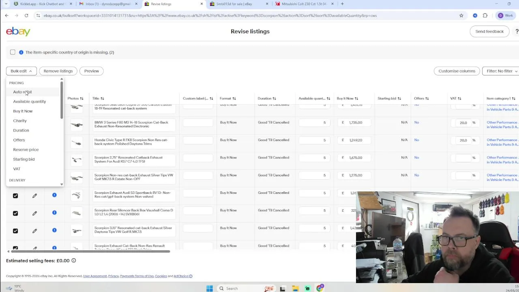Click the bulk edit menu scroll-down arrow
This screenshot has width=519, height=292.
pos(62,185)
